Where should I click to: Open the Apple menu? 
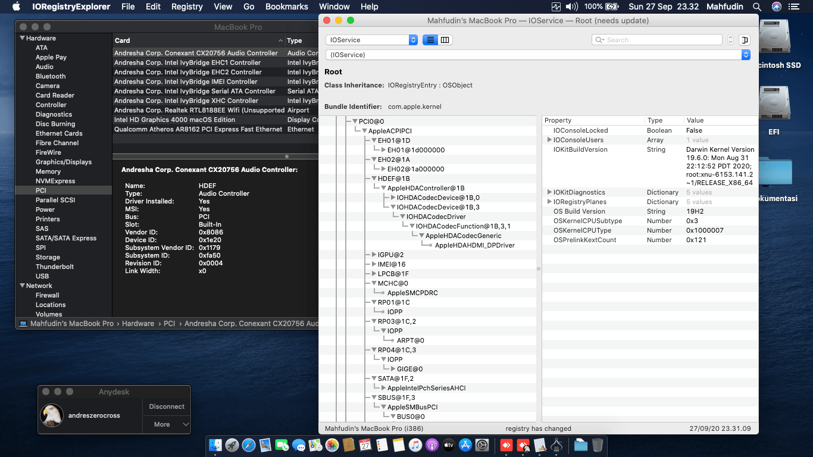pos(16,7)
